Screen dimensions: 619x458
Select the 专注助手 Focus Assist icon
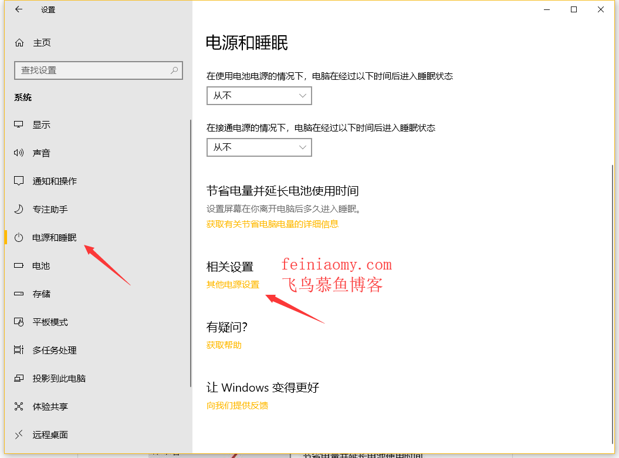point(18,209)
